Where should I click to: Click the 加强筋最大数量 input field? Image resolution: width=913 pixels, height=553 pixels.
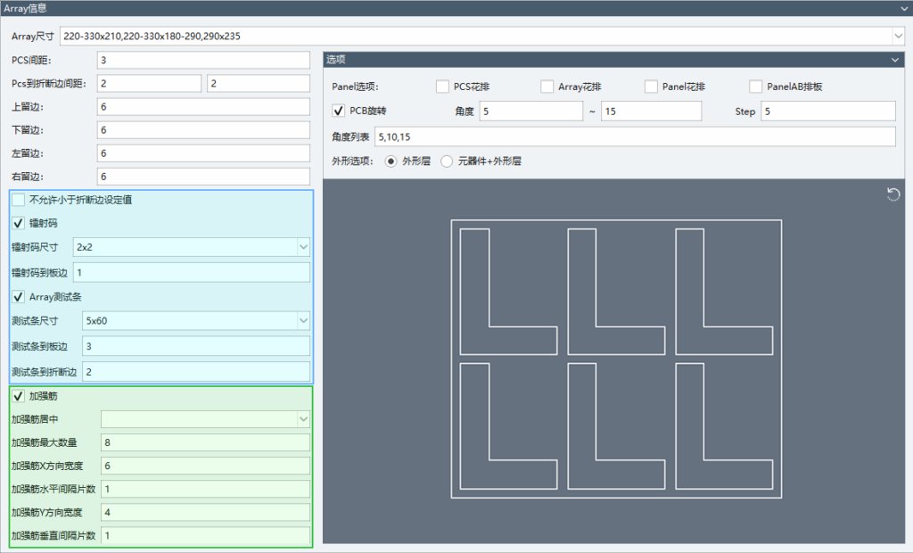(x=206, y=442)
